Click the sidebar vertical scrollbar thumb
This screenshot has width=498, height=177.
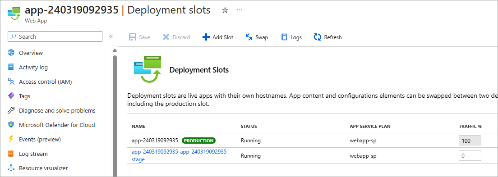click(115, 116)
